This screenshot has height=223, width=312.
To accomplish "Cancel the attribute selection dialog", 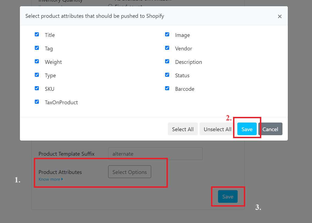I will pyautogui.click(x=270, y=129).
